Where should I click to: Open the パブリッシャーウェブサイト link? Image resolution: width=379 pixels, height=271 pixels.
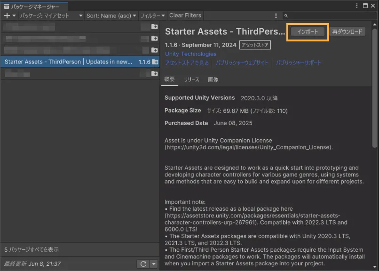pos(242,63)
